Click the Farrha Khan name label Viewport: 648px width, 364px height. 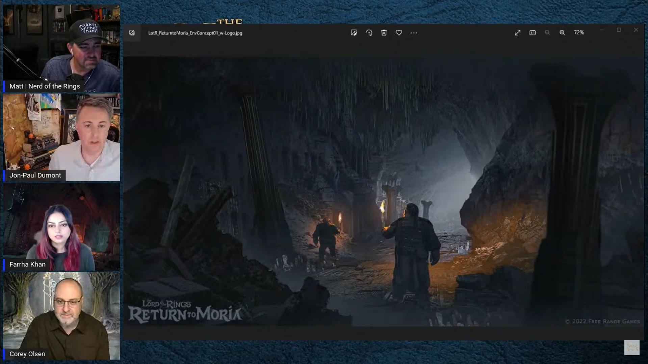pos(27,264)
